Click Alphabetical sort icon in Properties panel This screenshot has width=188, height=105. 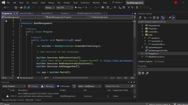coord(143,73)
